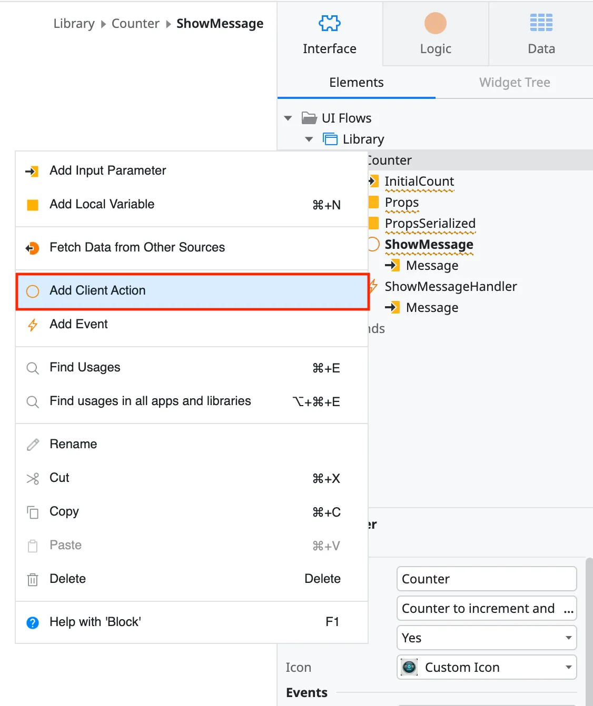Choose Fetch Data from Other Sources

coord(137,247)
